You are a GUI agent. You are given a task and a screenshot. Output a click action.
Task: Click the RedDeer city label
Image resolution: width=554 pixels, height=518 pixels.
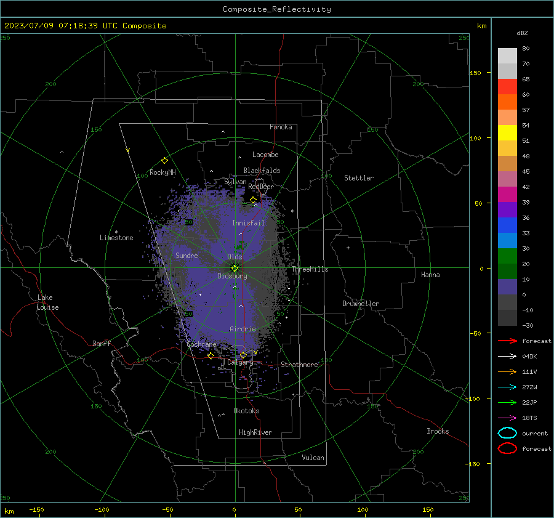261,187
